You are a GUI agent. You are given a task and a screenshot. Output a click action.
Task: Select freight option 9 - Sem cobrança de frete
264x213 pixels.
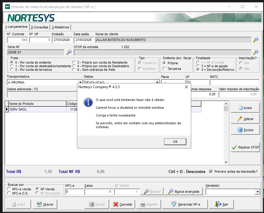[74, 70]
